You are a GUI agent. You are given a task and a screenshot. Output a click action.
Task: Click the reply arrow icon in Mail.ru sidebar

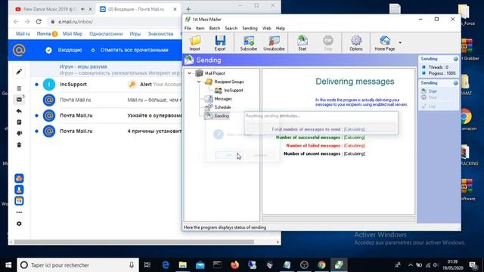tap(19, 111)
